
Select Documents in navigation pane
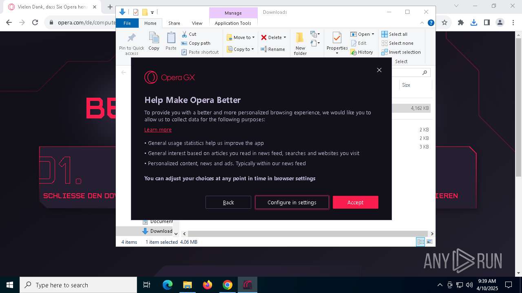click(157, 221)
